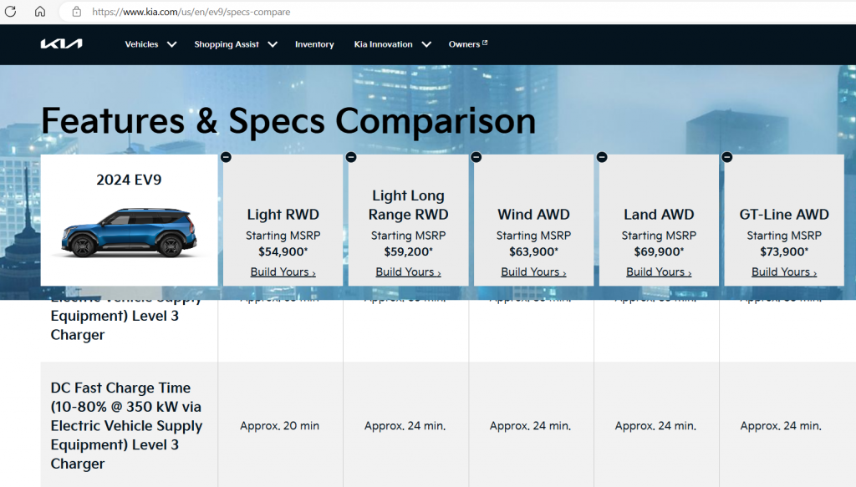Reload the page with the browser refresh icon

click(11, 12)
